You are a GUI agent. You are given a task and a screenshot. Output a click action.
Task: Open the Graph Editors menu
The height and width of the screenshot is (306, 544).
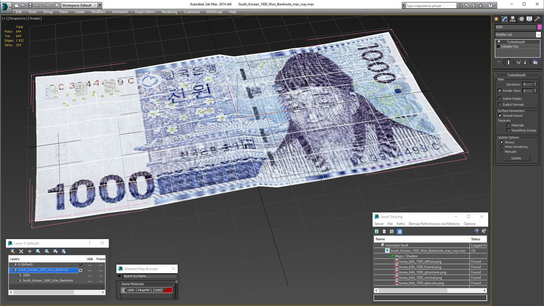145,12
